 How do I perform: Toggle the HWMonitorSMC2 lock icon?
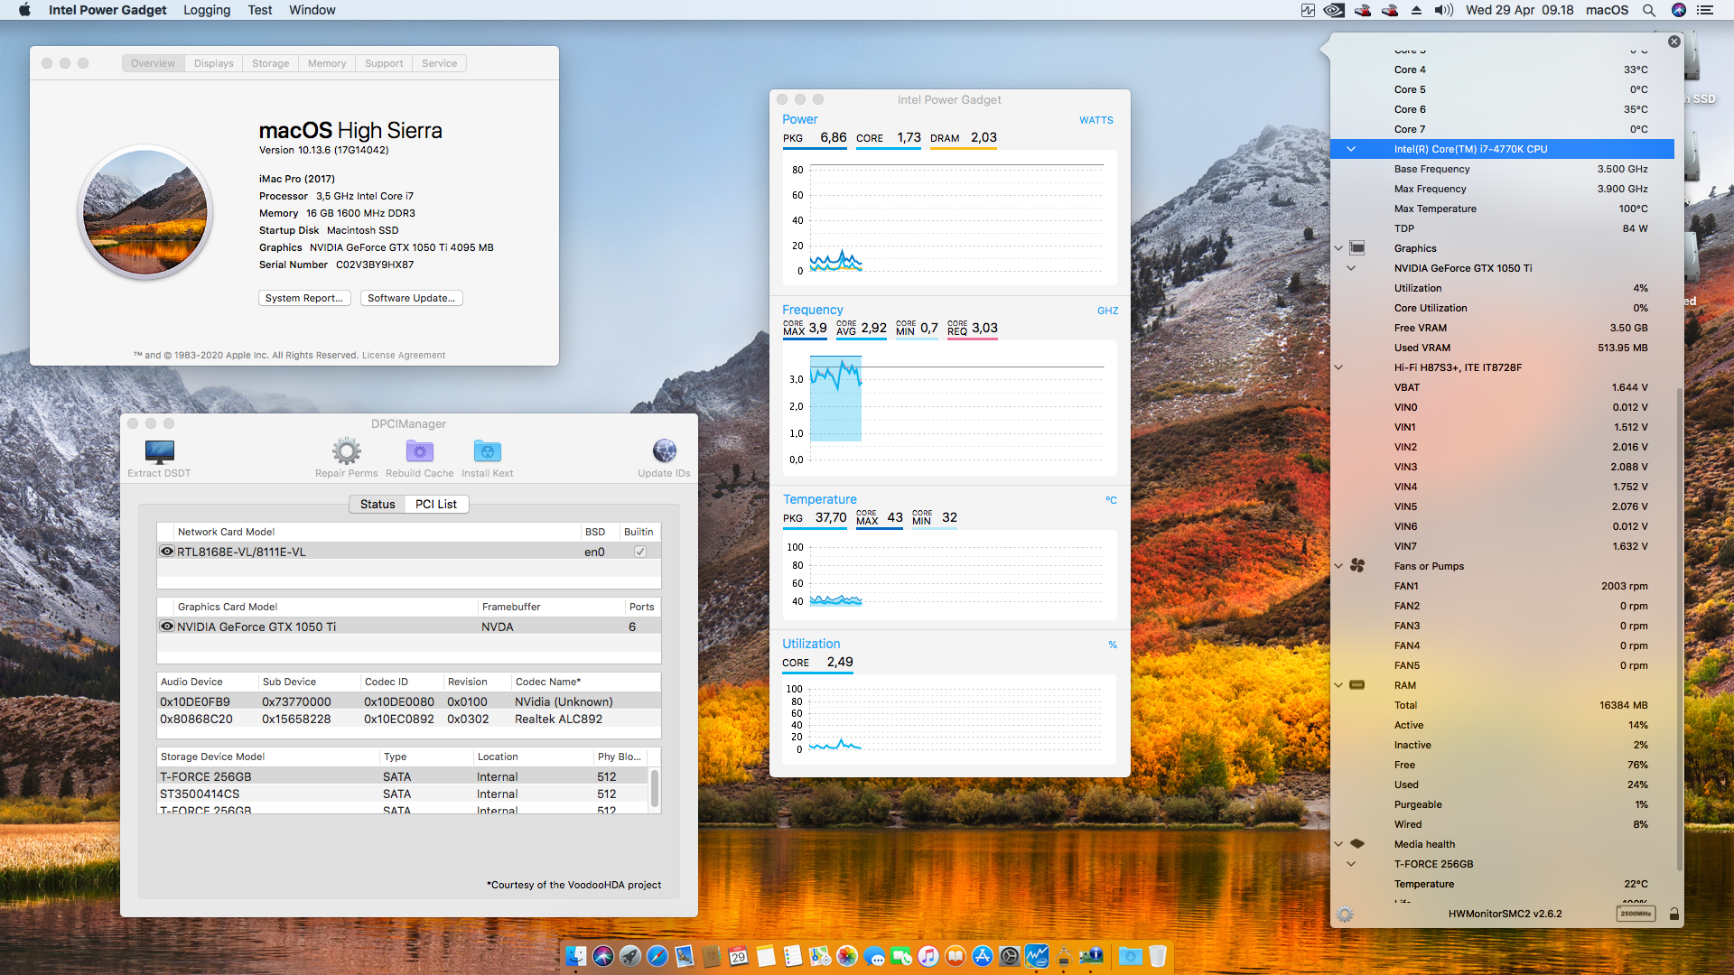tap(1674, 914)
